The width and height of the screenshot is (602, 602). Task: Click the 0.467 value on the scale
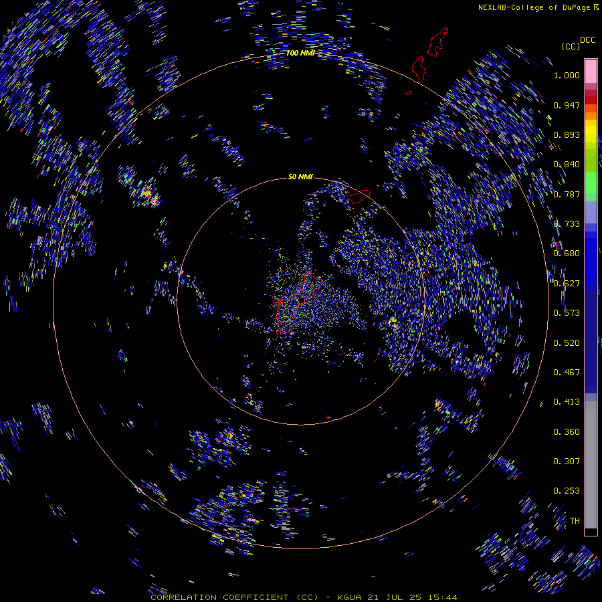click(x=567, y=373)
